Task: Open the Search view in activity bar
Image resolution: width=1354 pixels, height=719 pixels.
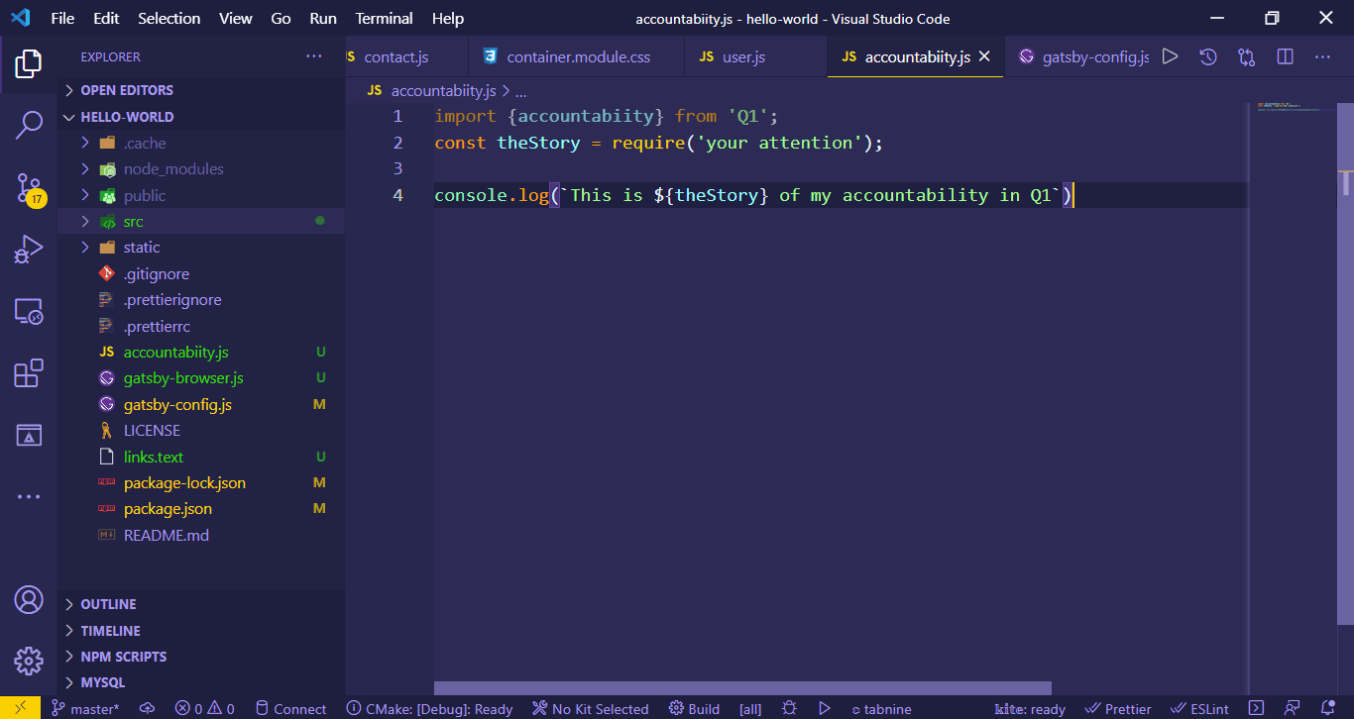Action: click(x=29, y=126)
